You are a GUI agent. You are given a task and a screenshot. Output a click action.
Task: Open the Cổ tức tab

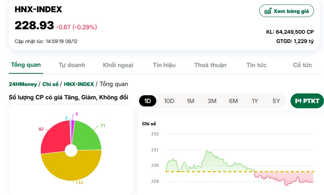[x=302, y=65]
